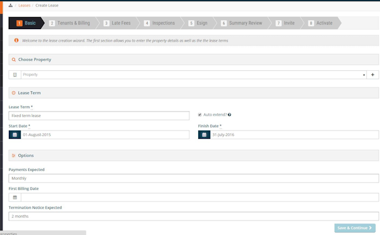This screenshot has height=235, width=380.
Task: Toggle the Auto extend checkbox
Action: pos(199,115)
